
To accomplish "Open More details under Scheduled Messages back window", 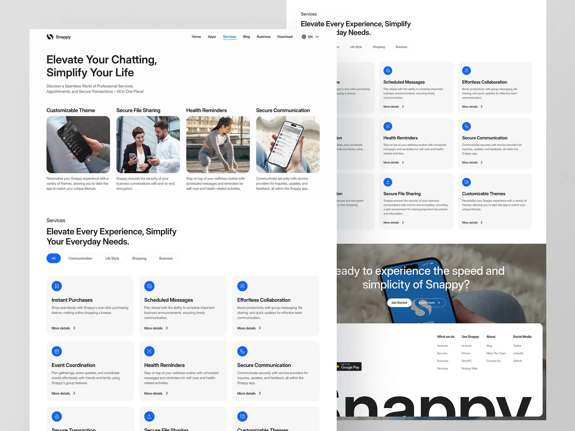I will pos(394,107).
